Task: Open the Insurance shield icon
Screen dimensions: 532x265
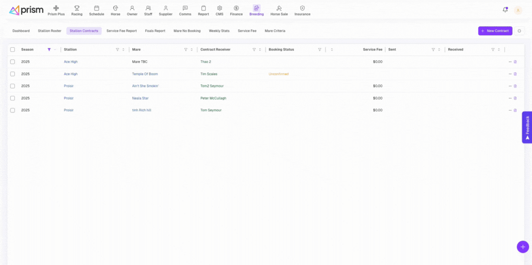Action: pos(302,8)
